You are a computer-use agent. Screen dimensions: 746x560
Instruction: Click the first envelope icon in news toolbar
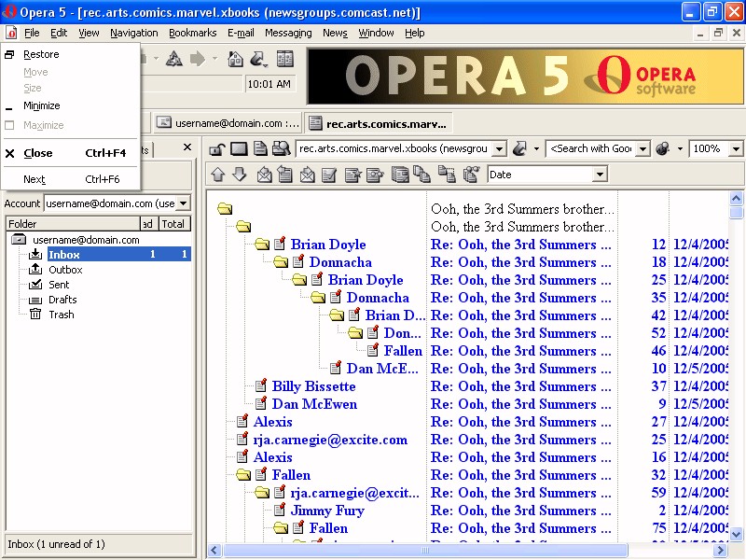(x=264, y=175)
